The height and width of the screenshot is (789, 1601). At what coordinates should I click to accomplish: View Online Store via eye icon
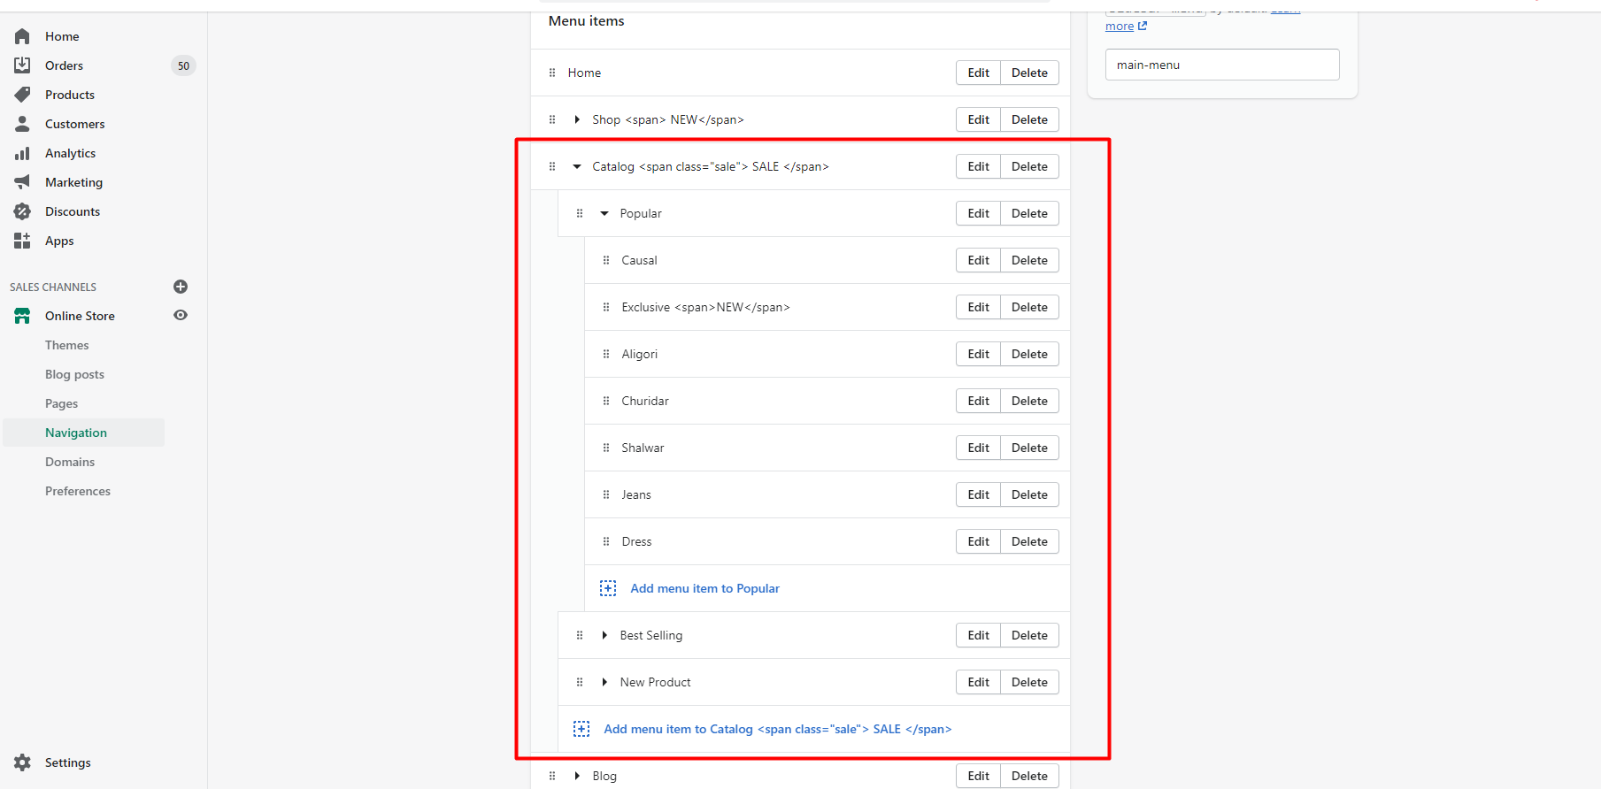pos(181,315)
